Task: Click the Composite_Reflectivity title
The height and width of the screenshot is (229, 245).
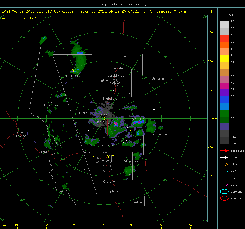Action: pyautogui.click(x=122, y=4)
